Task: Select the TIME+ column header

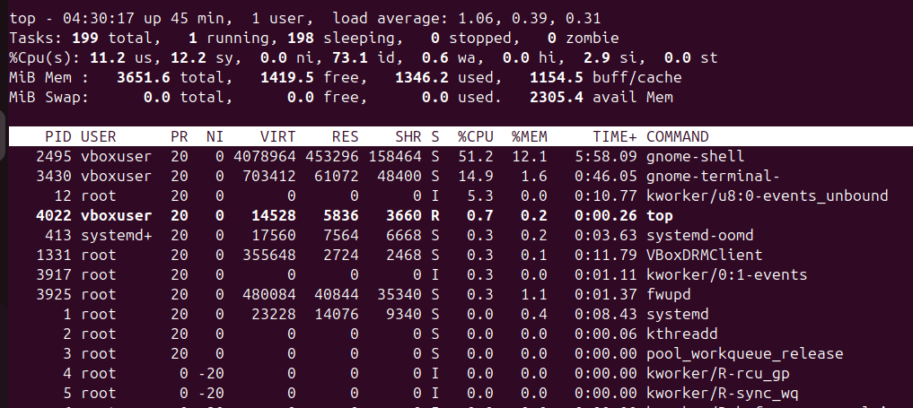Action: (x=615, y=136)
